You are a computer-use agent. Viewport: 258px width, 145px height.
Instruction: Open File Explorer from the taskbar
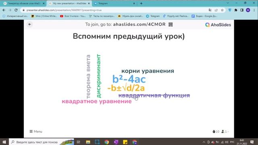(88, 142)
